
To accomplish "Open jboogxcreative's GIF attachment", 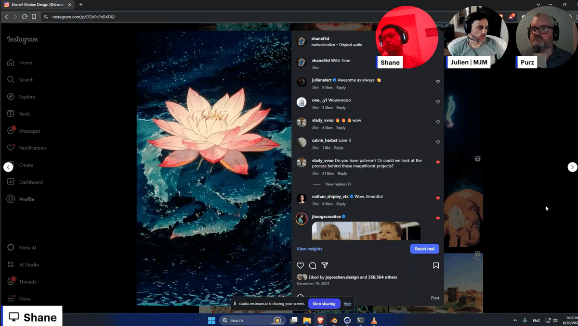I will [366, 231].
